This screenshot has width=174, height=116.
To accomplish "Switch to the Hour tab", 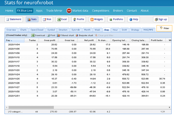I will point(115,30).
